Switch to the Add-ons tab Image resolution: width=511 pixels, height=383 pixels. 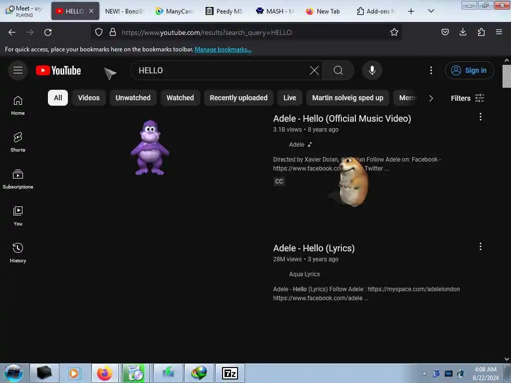point(375,11)
